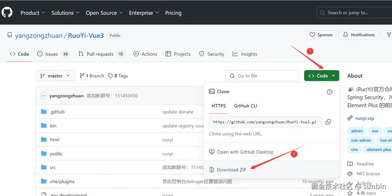This screenshot has width=392, height=196.
Task: Click the fork icon at the top right
Action: coord(389,35)
